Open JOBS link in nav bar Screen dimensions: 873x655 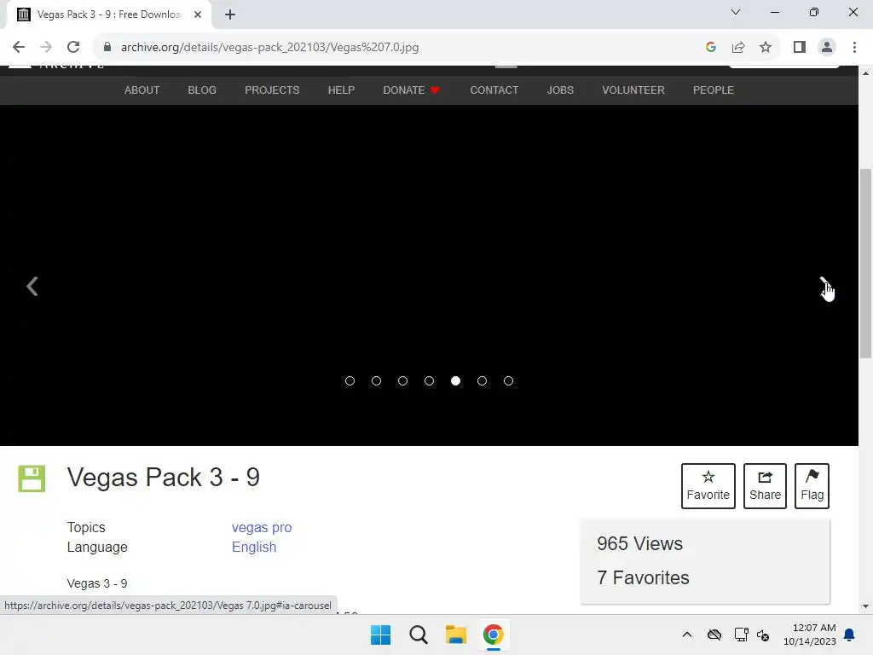coord(560,90)
